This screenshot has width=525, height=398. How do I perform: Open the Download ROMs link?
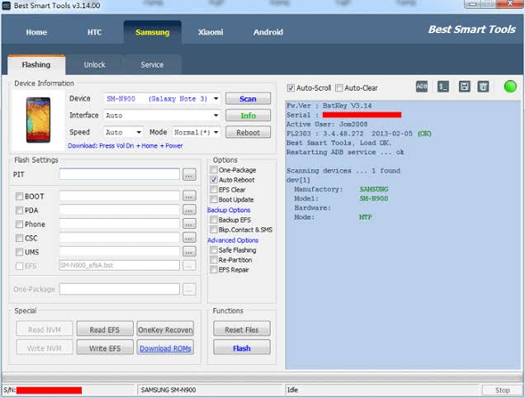click(x=165, y=348)
